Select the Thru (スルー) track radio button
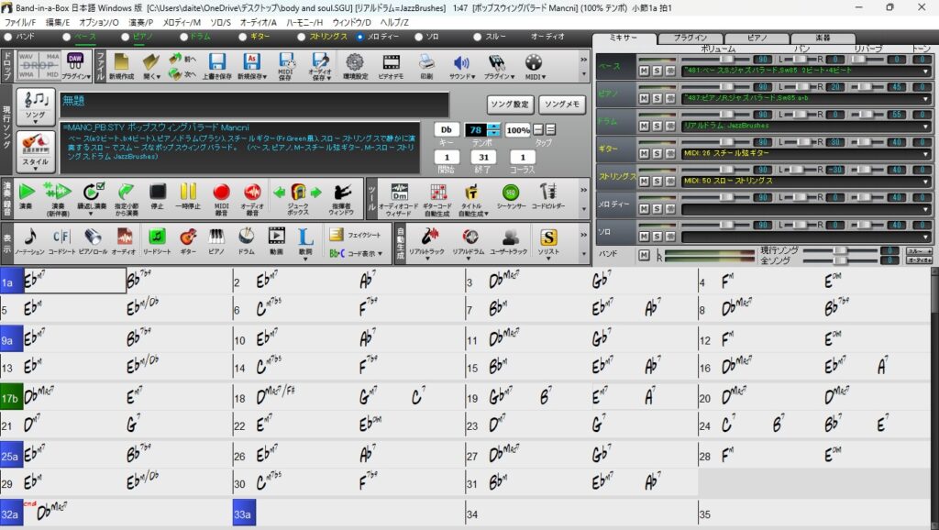 pos(477,37)
